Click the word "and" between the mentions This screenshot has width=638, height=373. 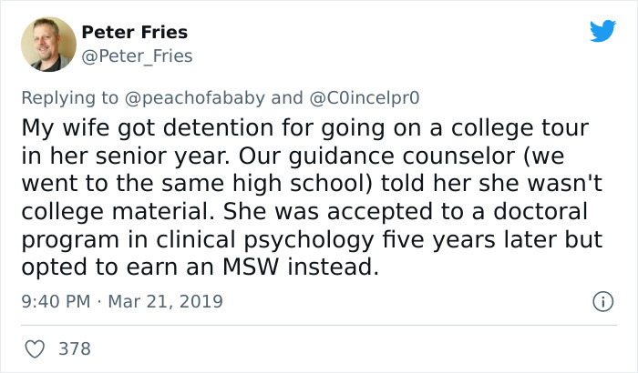pyautogui.click(x=286, y=96)
